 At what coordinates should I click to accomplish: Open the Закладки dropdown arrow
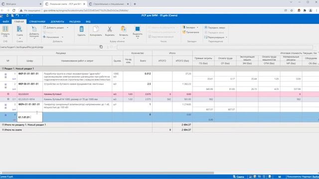197,27
